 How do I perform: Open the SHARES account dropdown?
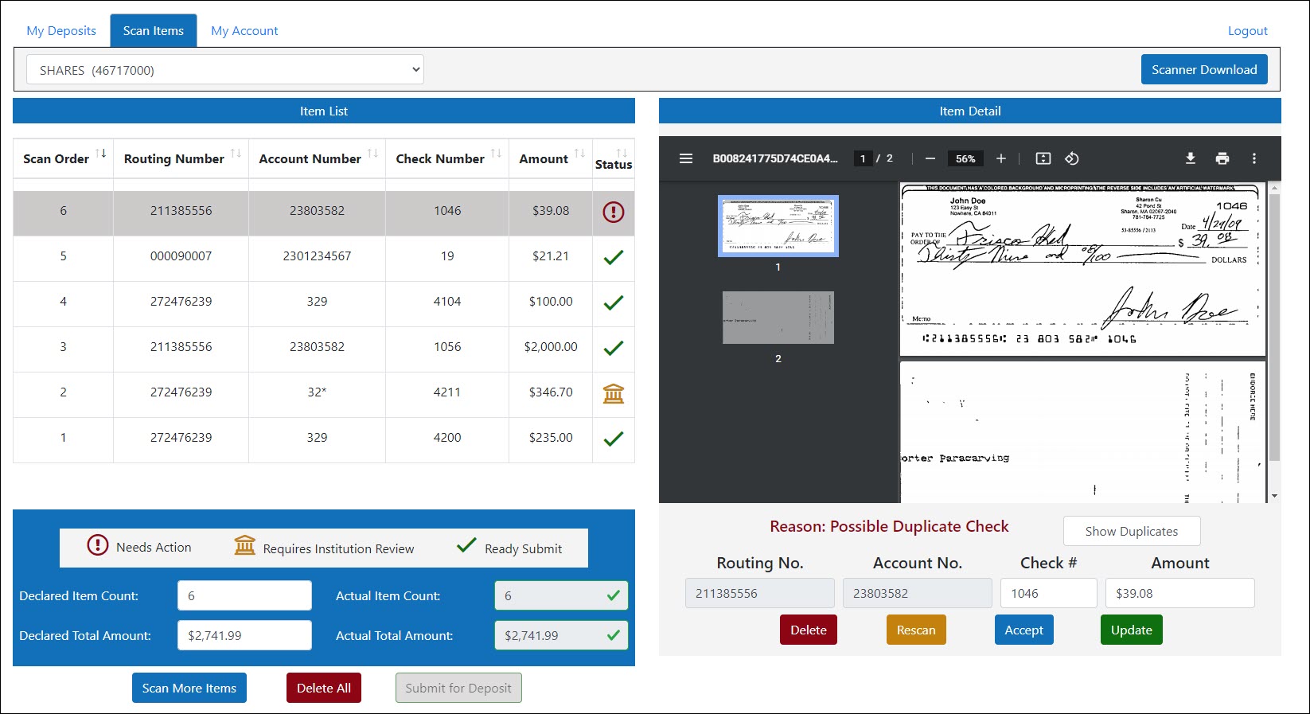click(225, 70)
